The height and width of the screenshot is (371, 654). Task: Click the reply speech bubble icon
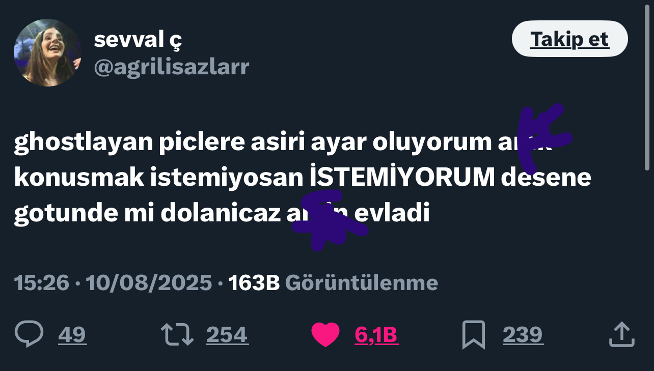click(29, 334)
